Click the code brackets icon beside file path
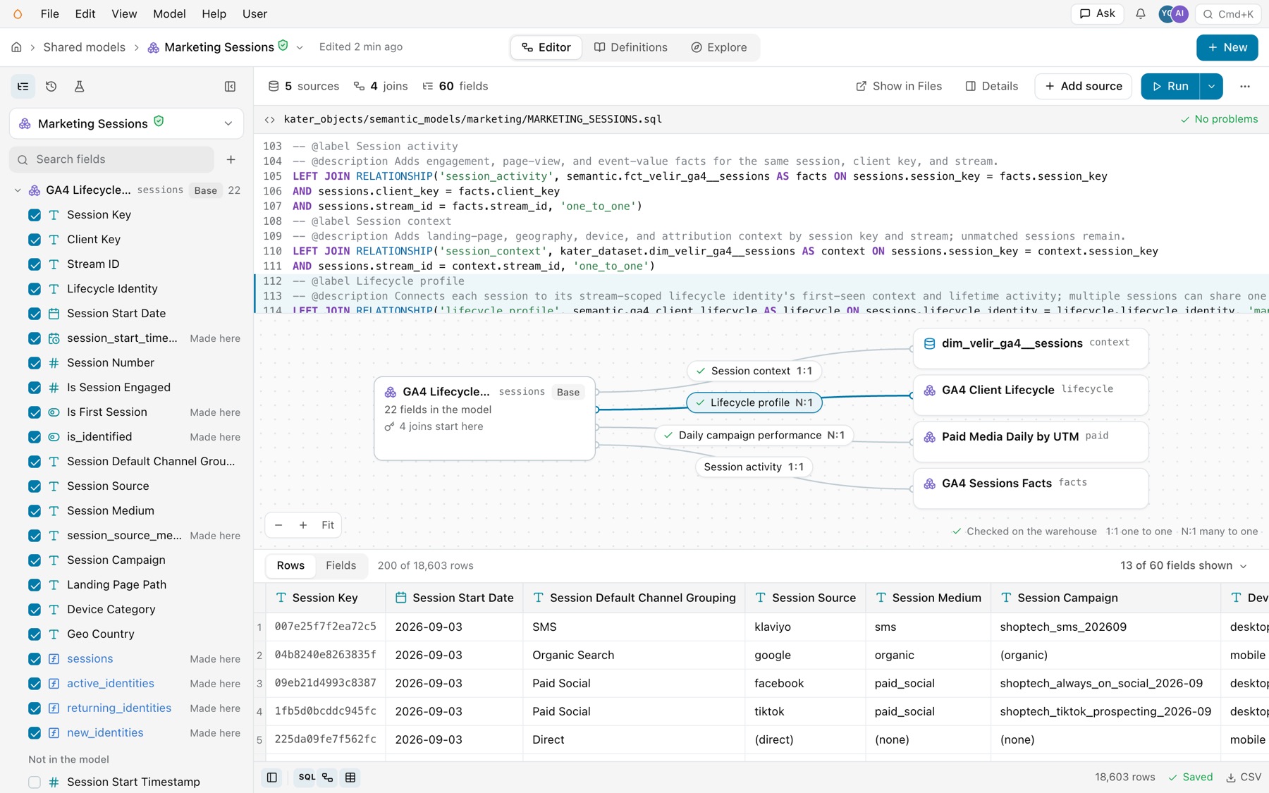The image size is (1269, 793). point(270,119)
